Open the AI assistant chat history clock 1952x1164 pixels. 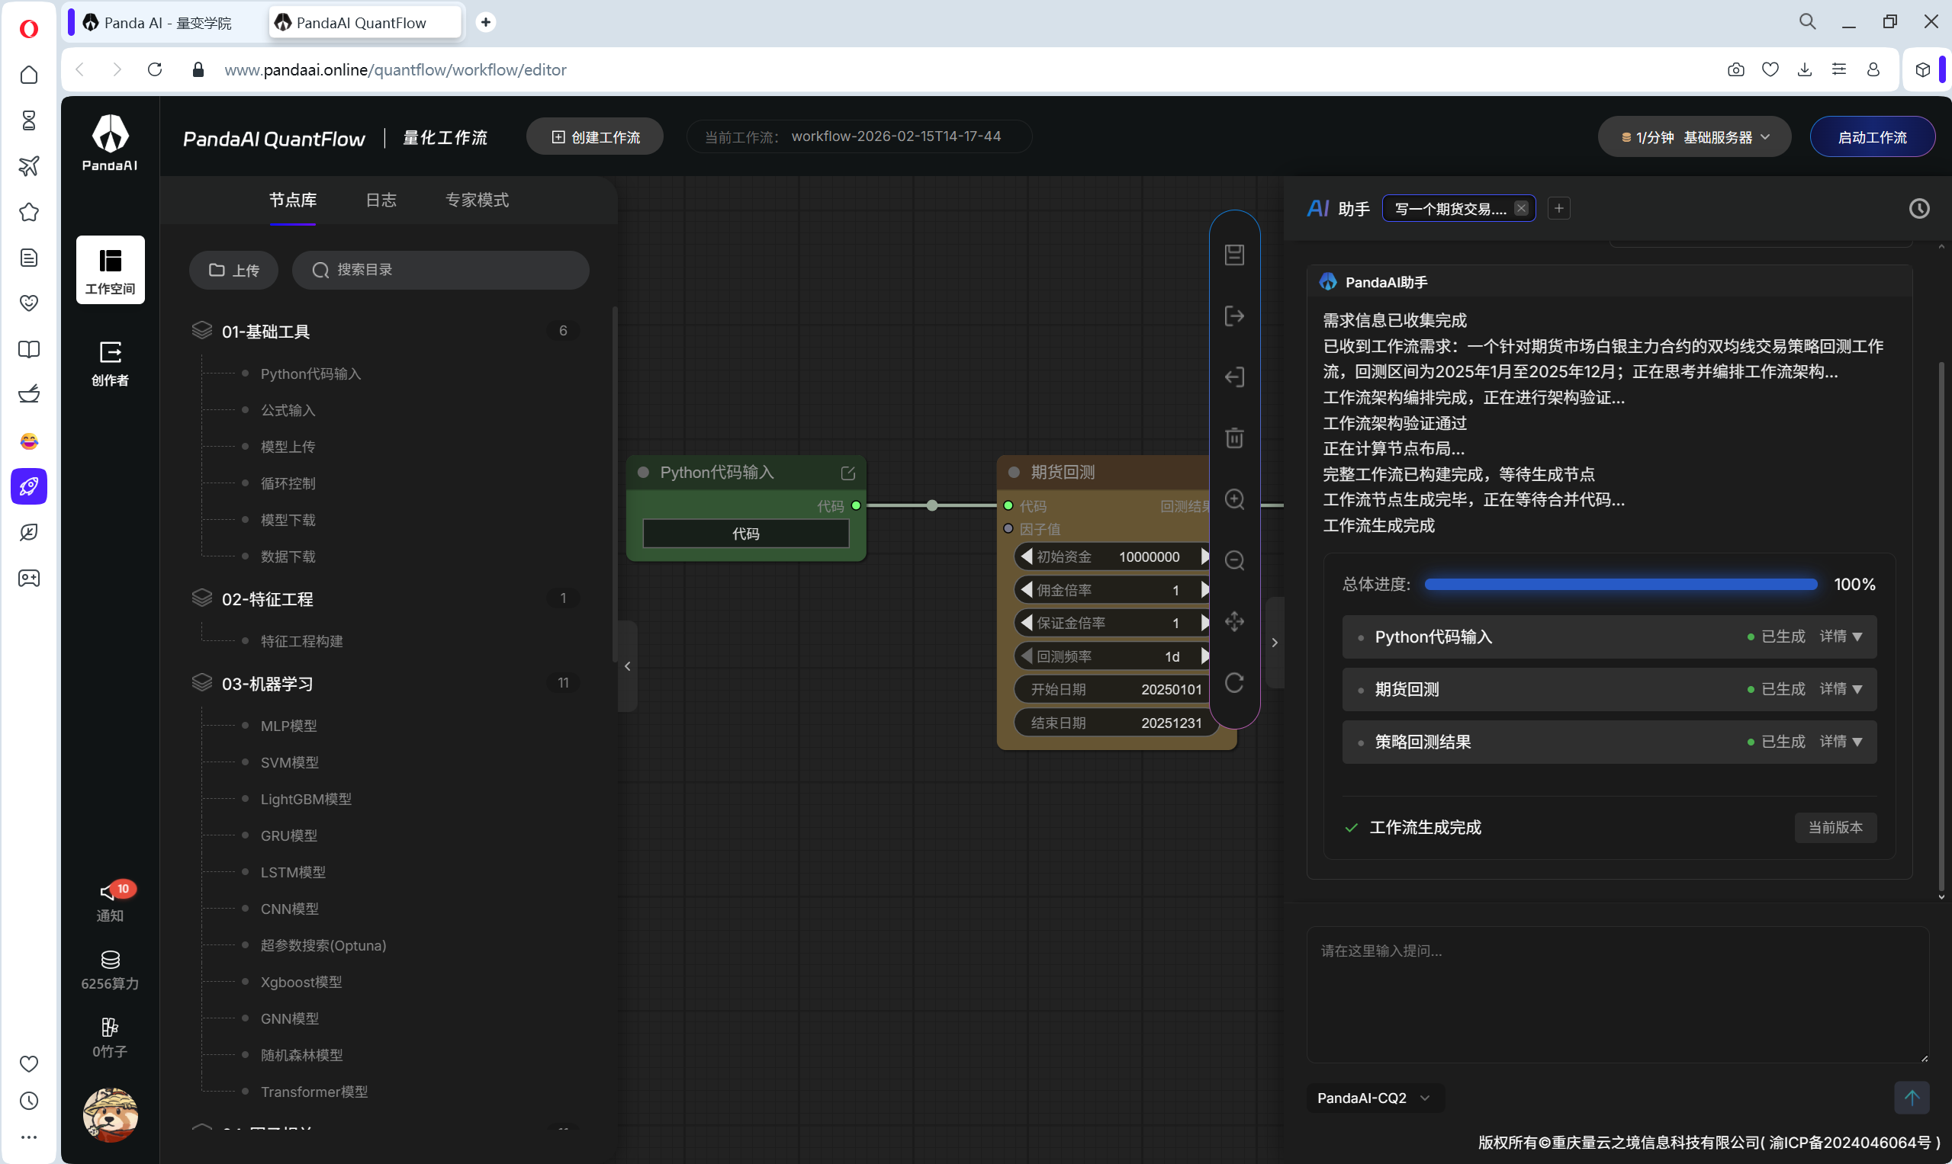1918,208
